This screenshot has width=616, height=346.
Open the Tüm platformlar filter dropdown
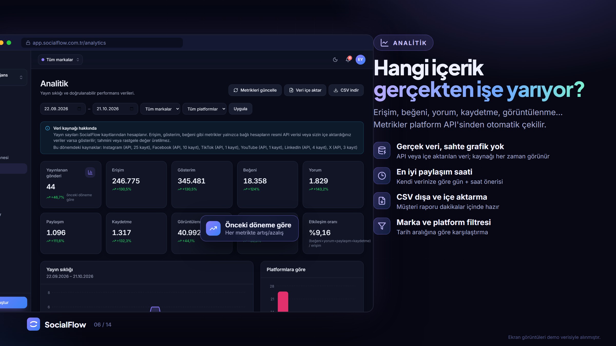tap(204, 109)
